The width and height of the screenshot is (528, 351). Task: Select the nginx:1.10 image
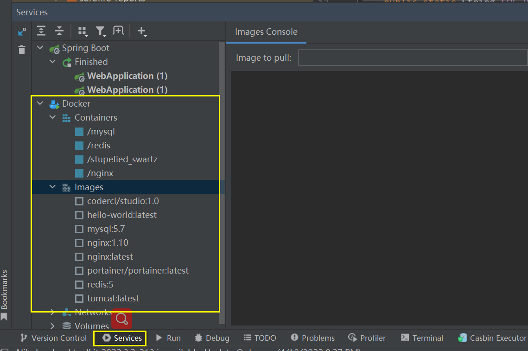pyautogui.click(x=108, y=243)
